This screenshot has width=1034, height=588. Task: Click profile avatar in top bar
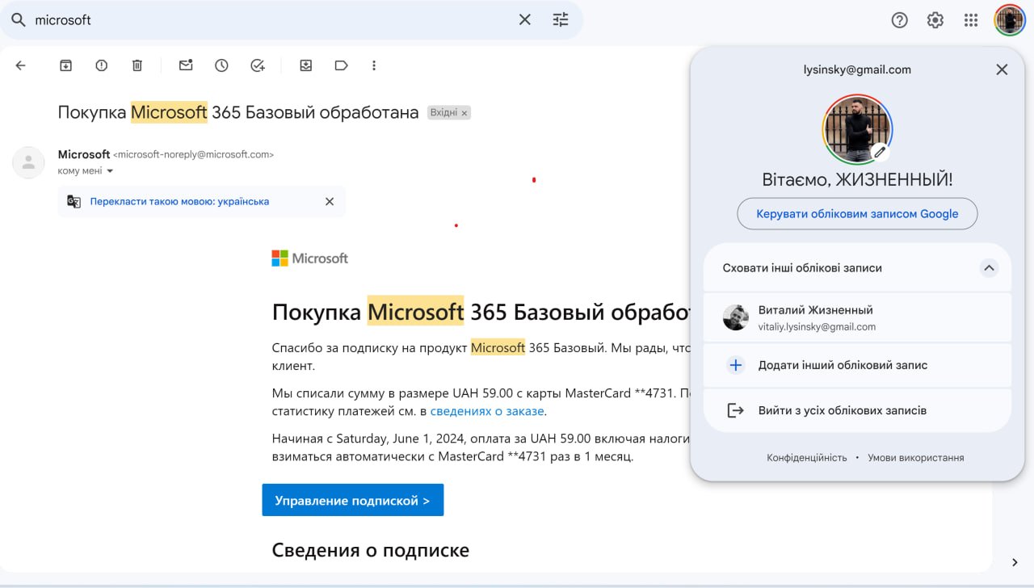click(x=1010, y=20)
